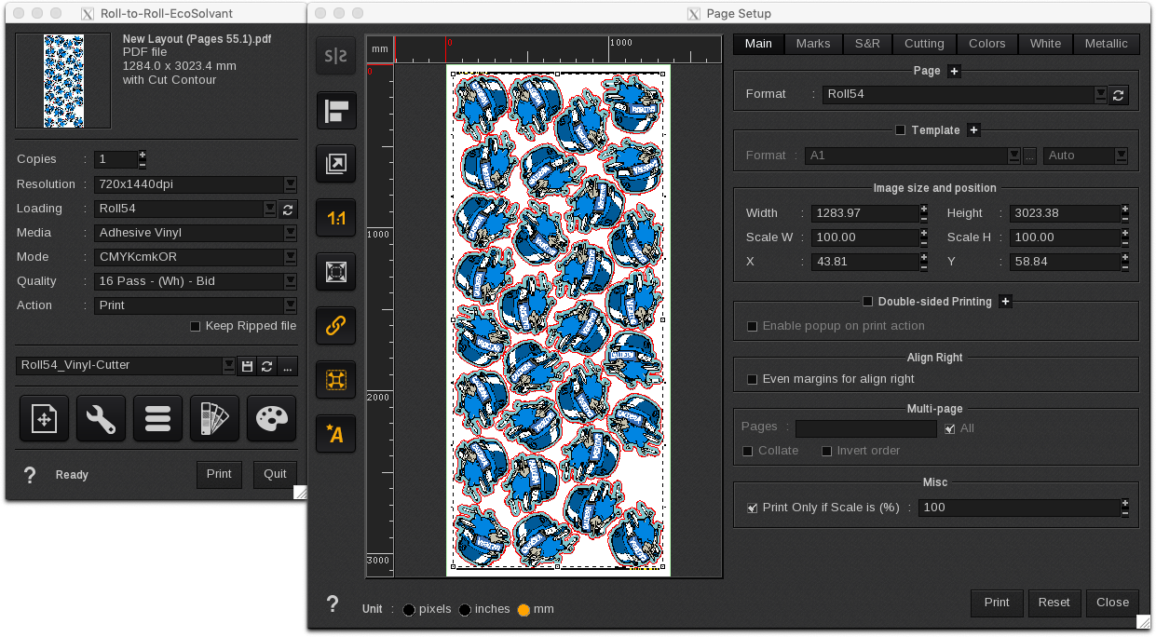1156x637 pixels.
Task: Click the align left icon
Action: coord(335,111)
